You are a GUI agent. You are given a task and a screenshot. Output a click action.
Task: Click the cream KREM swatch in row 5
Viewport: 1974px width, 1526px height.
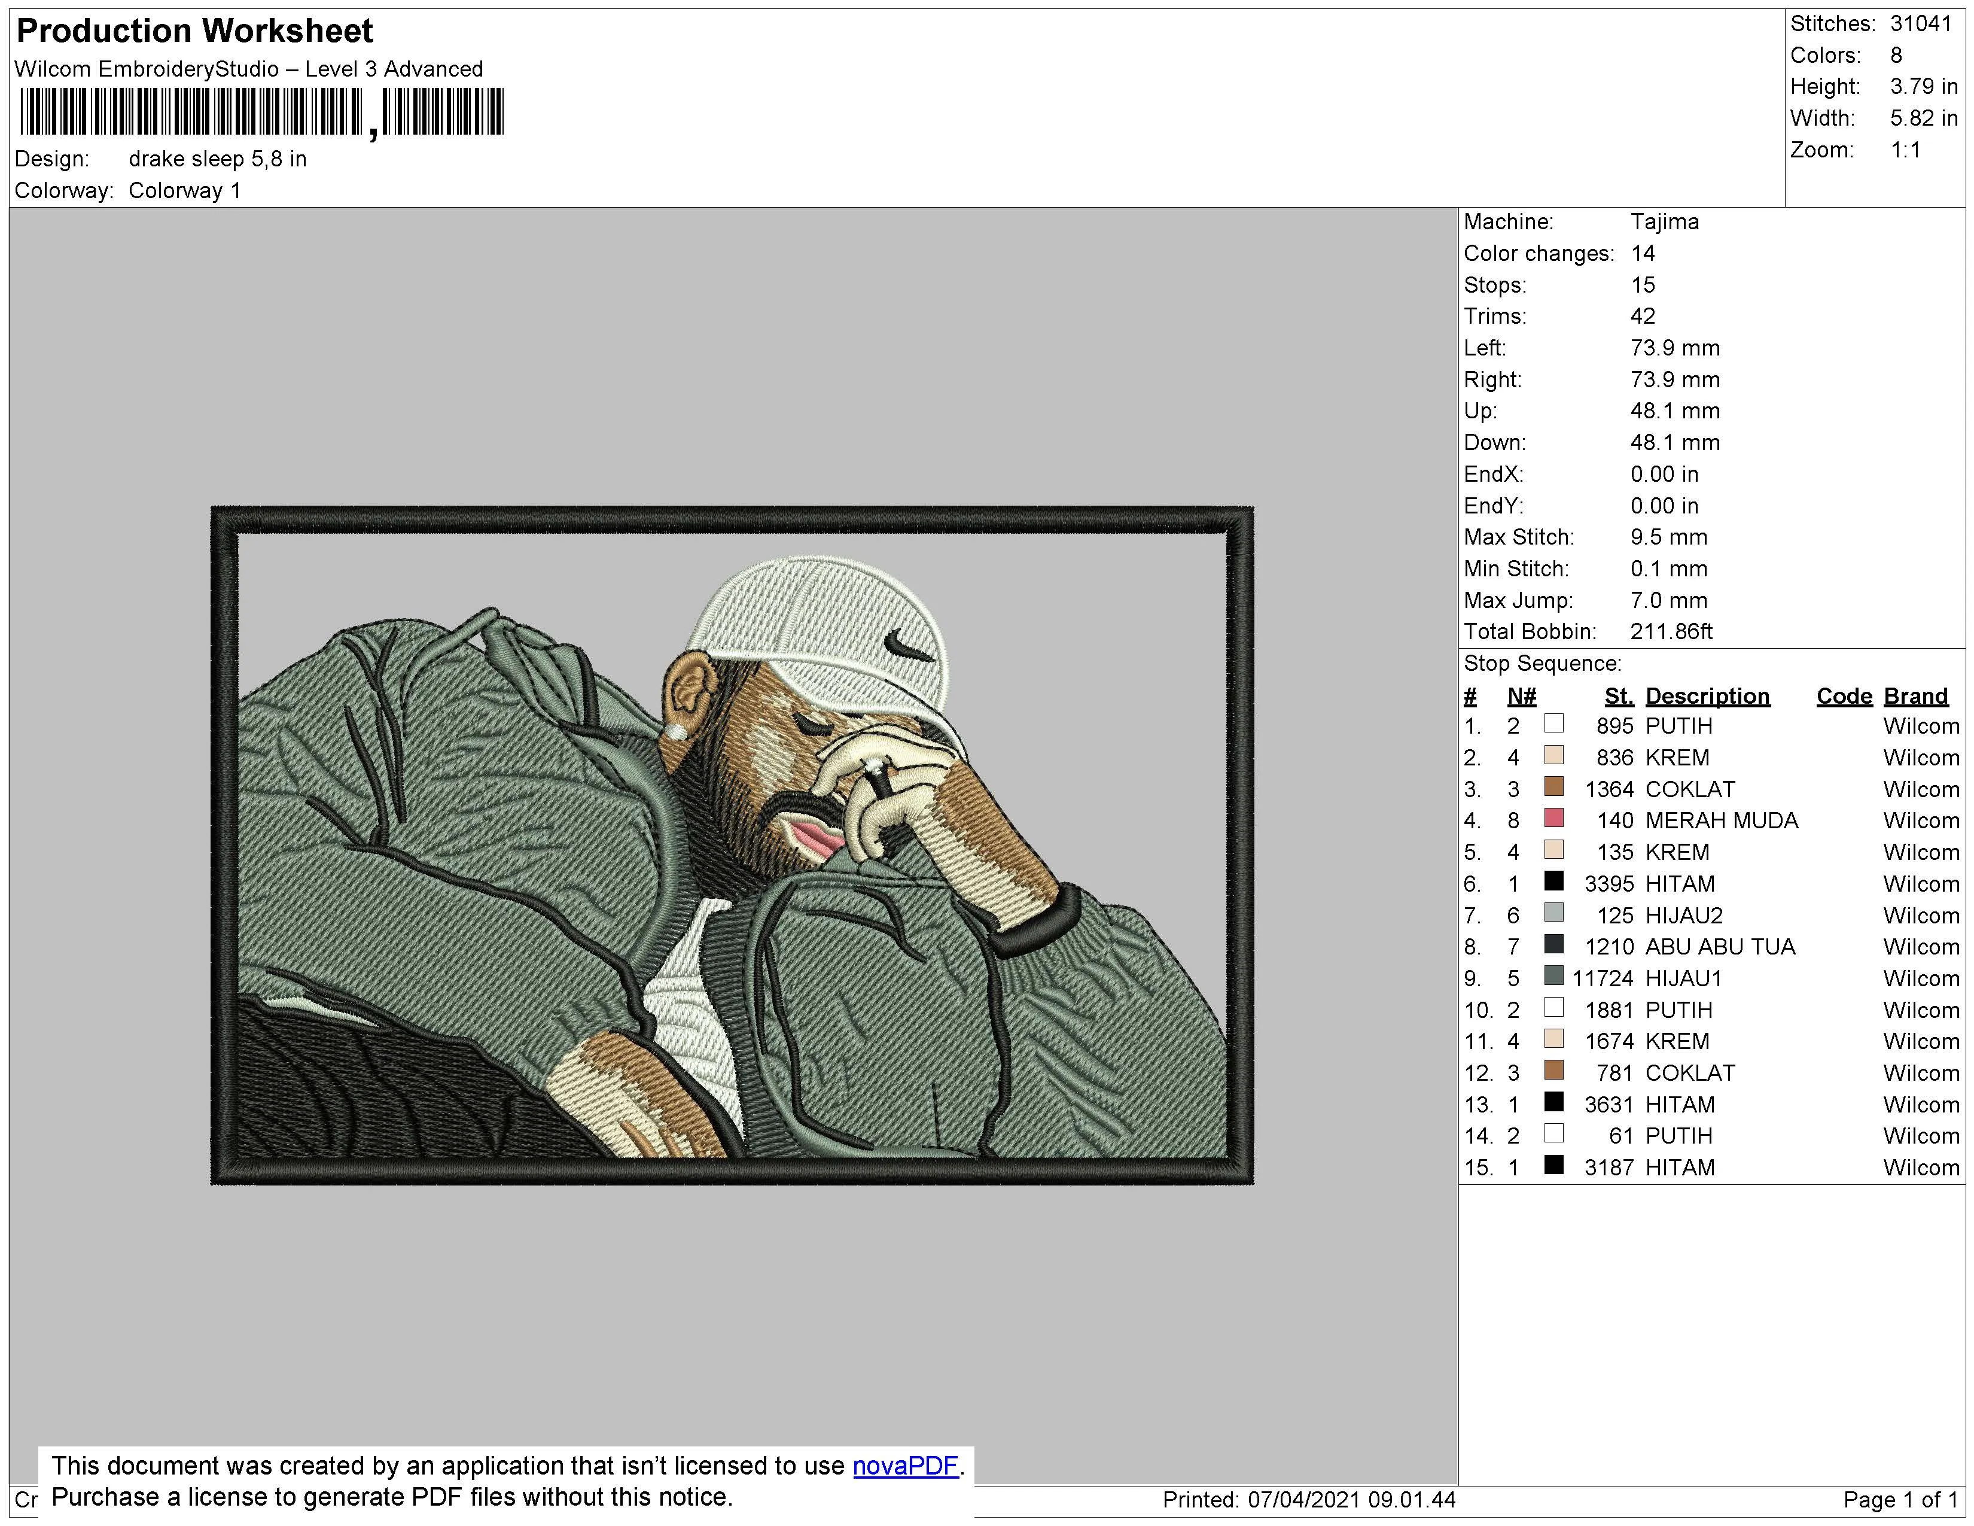pos(1553,850)
